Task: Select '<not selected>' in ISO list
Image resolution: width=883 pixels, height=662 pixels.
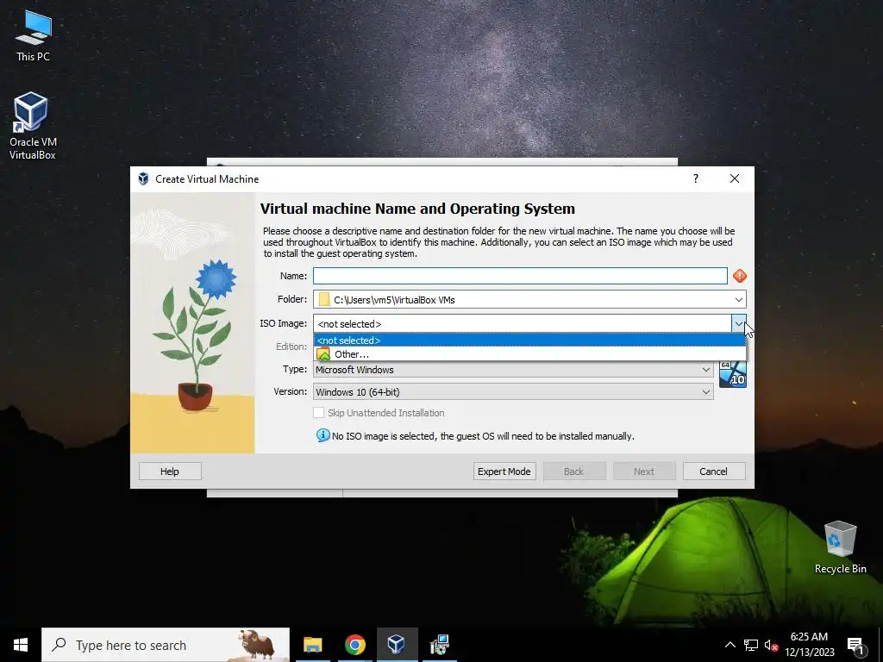Action: coord(529,340)
